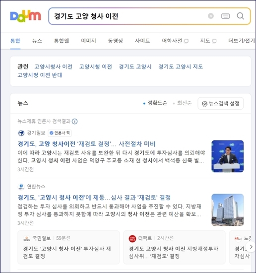256x273 pixels.
Task: Open related search 고양시청 이전 반대
Action: pyautogui.click(x=40, y=75)
